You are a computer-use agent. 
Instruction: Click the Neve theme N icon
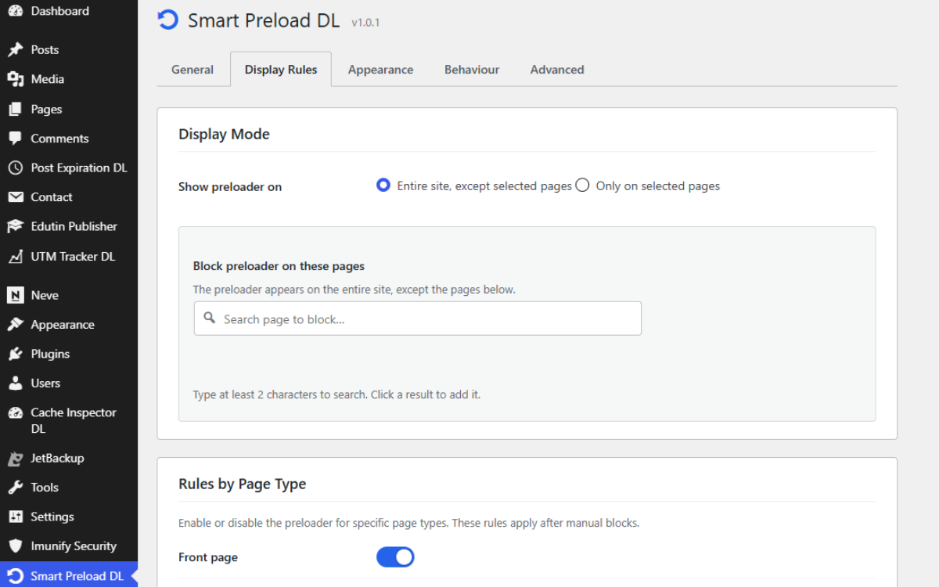click(15, 295)
